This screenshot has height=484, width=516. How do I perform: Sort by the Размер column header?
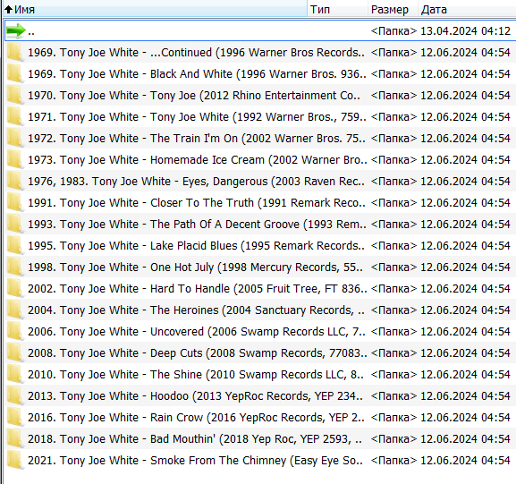click(x=393, y=10)
